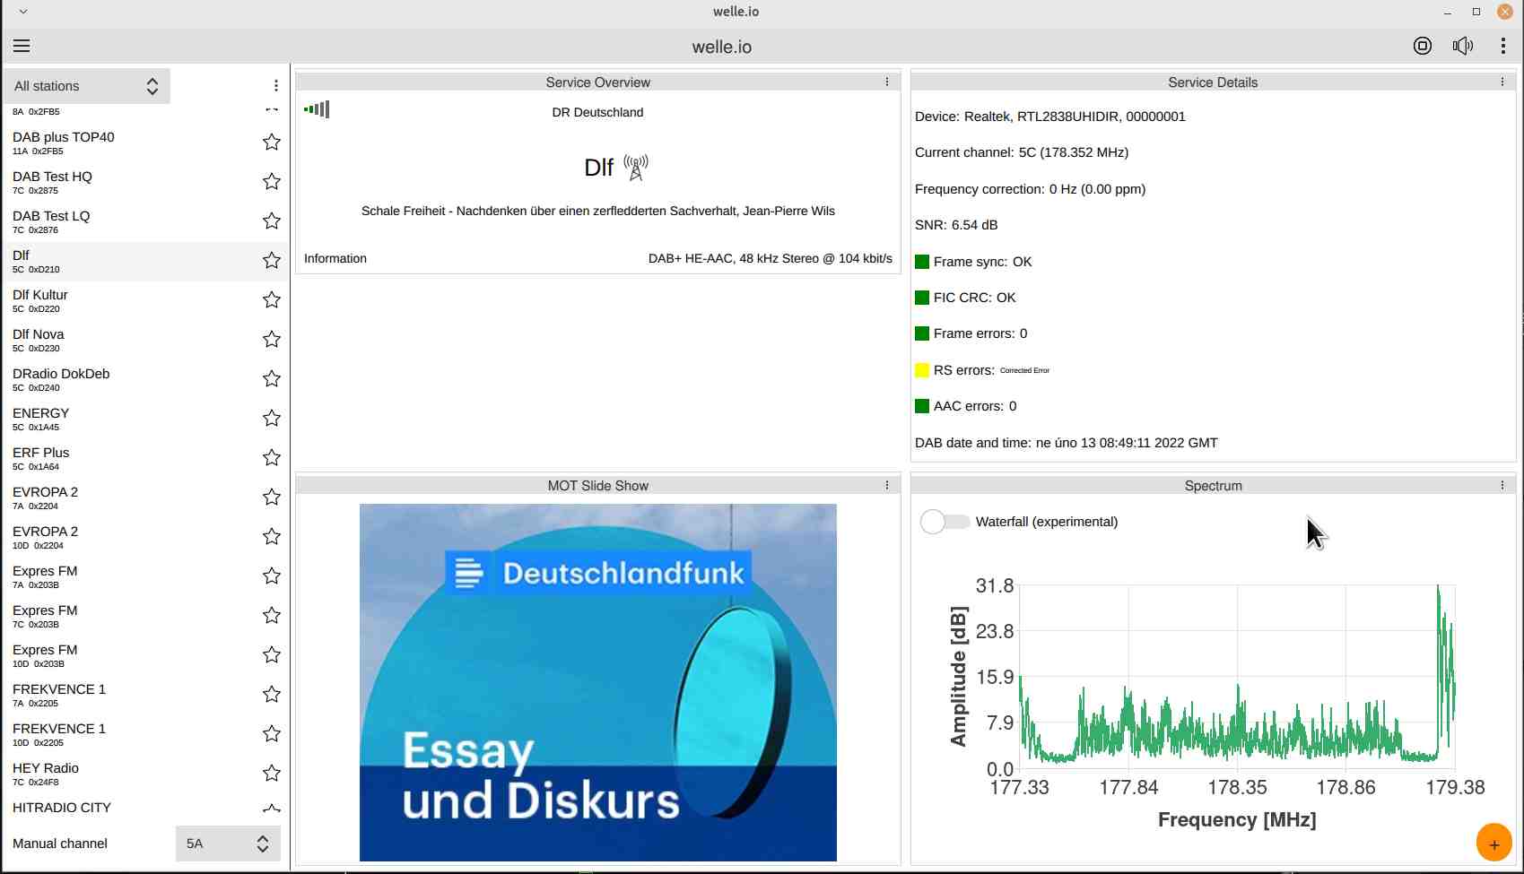Image resolution: width=1524 pixels, height=874 pixels.
Task: Open MOT Slide Show panel options
Action: (887, 485)
